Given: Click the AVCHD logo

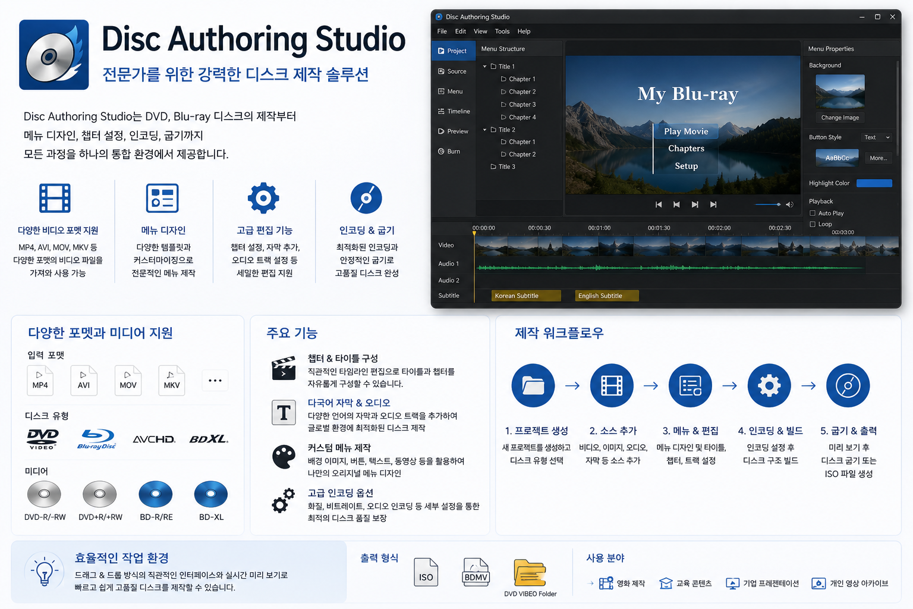Looking at the screenshot, I should tap(154, 440).
